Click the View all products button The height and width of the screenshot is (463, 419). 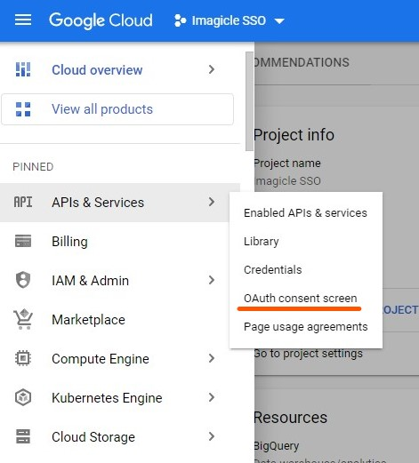click(117, 109)
